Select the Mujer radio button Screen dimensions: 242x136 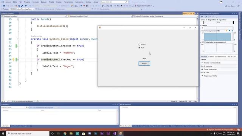tap(141, 48)
